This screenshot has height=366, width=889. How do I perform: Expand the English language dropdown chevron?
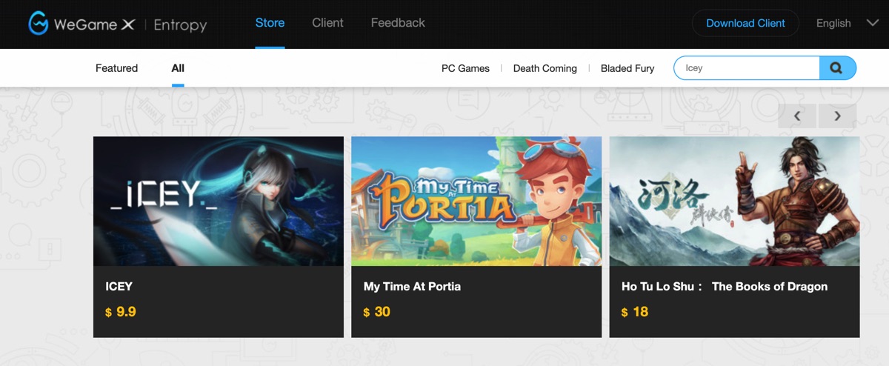click(872, 23)
